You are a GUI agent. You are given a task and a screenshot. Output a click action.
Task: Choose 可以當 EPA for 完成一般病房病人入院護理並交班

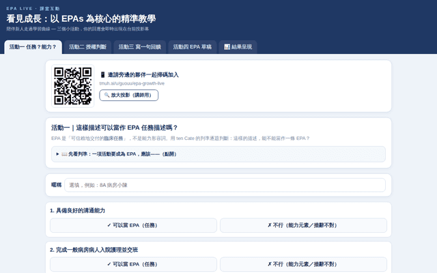tap(133, 264)
